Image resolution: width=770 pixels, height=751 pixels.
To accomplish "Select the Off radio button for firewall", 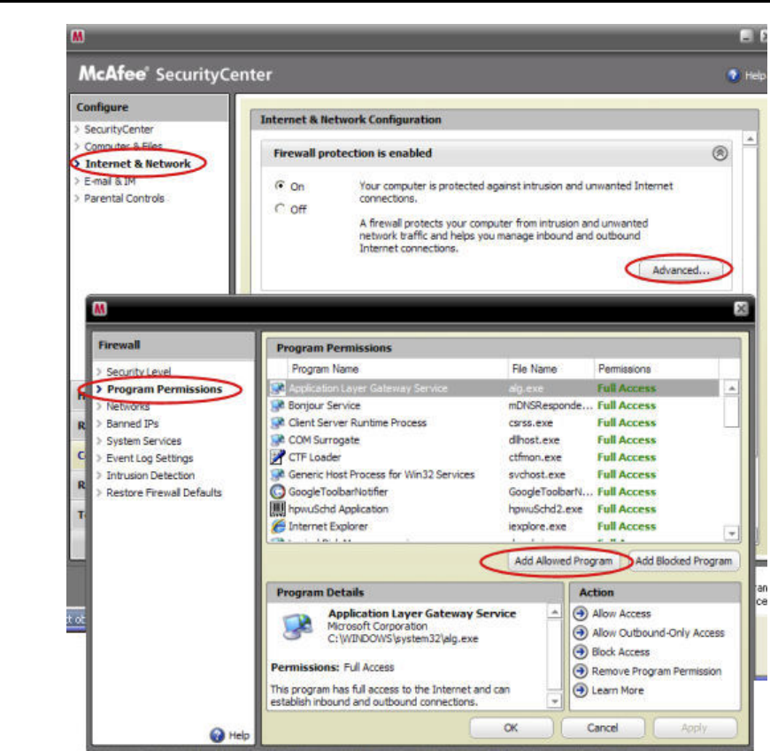I will [280, 208].
